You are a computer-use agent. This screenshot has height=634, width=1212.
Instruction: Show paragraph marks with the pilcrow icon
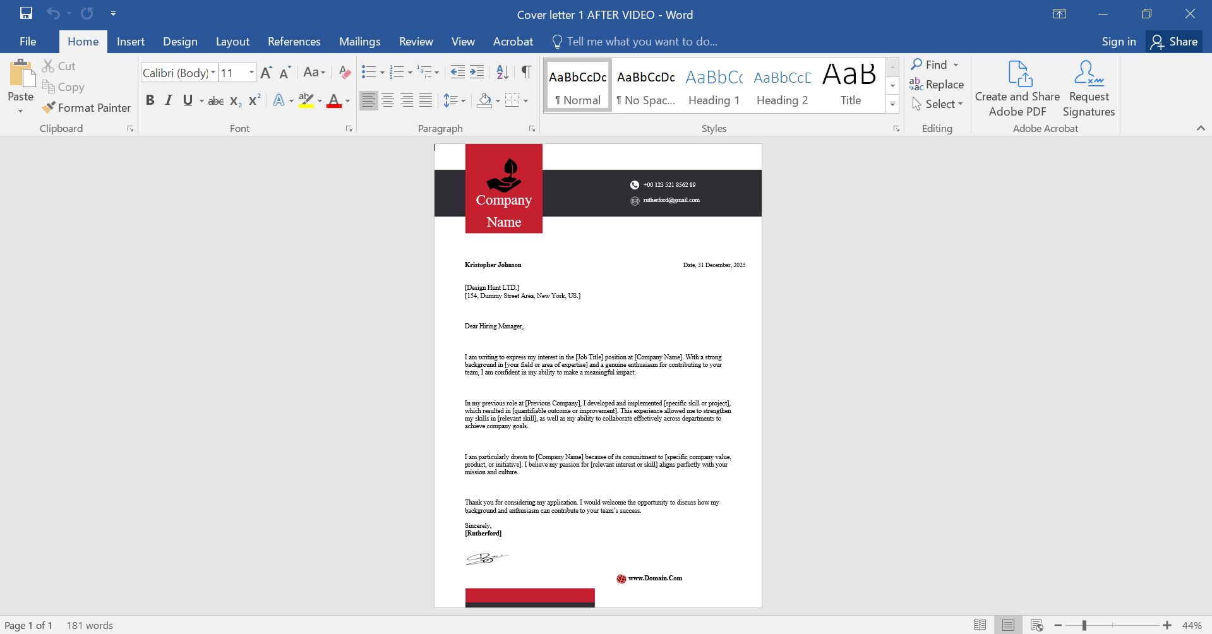coord(526,72)
